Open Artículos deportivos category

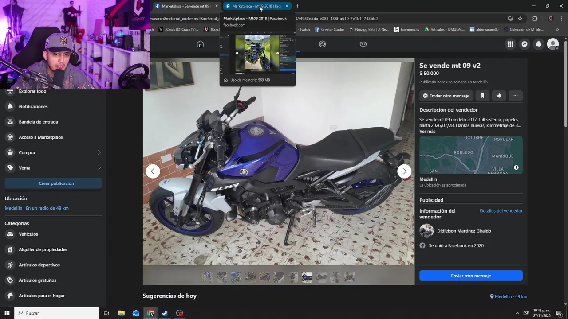point(53,265)
